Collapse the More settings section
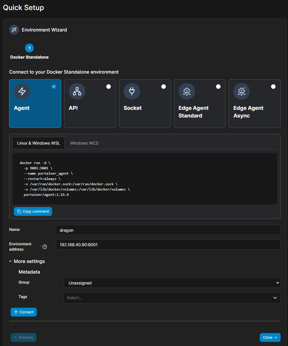288x346 pixels. (27, 261)
